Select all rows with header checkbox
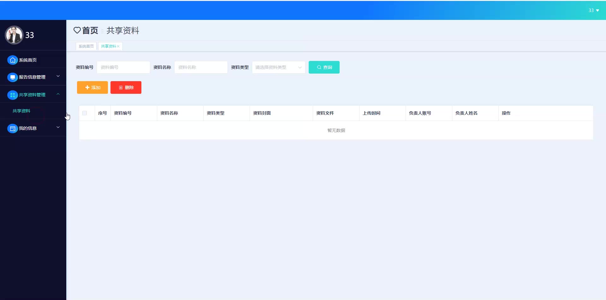Screen dimensions: 606x300 (85, 113)
